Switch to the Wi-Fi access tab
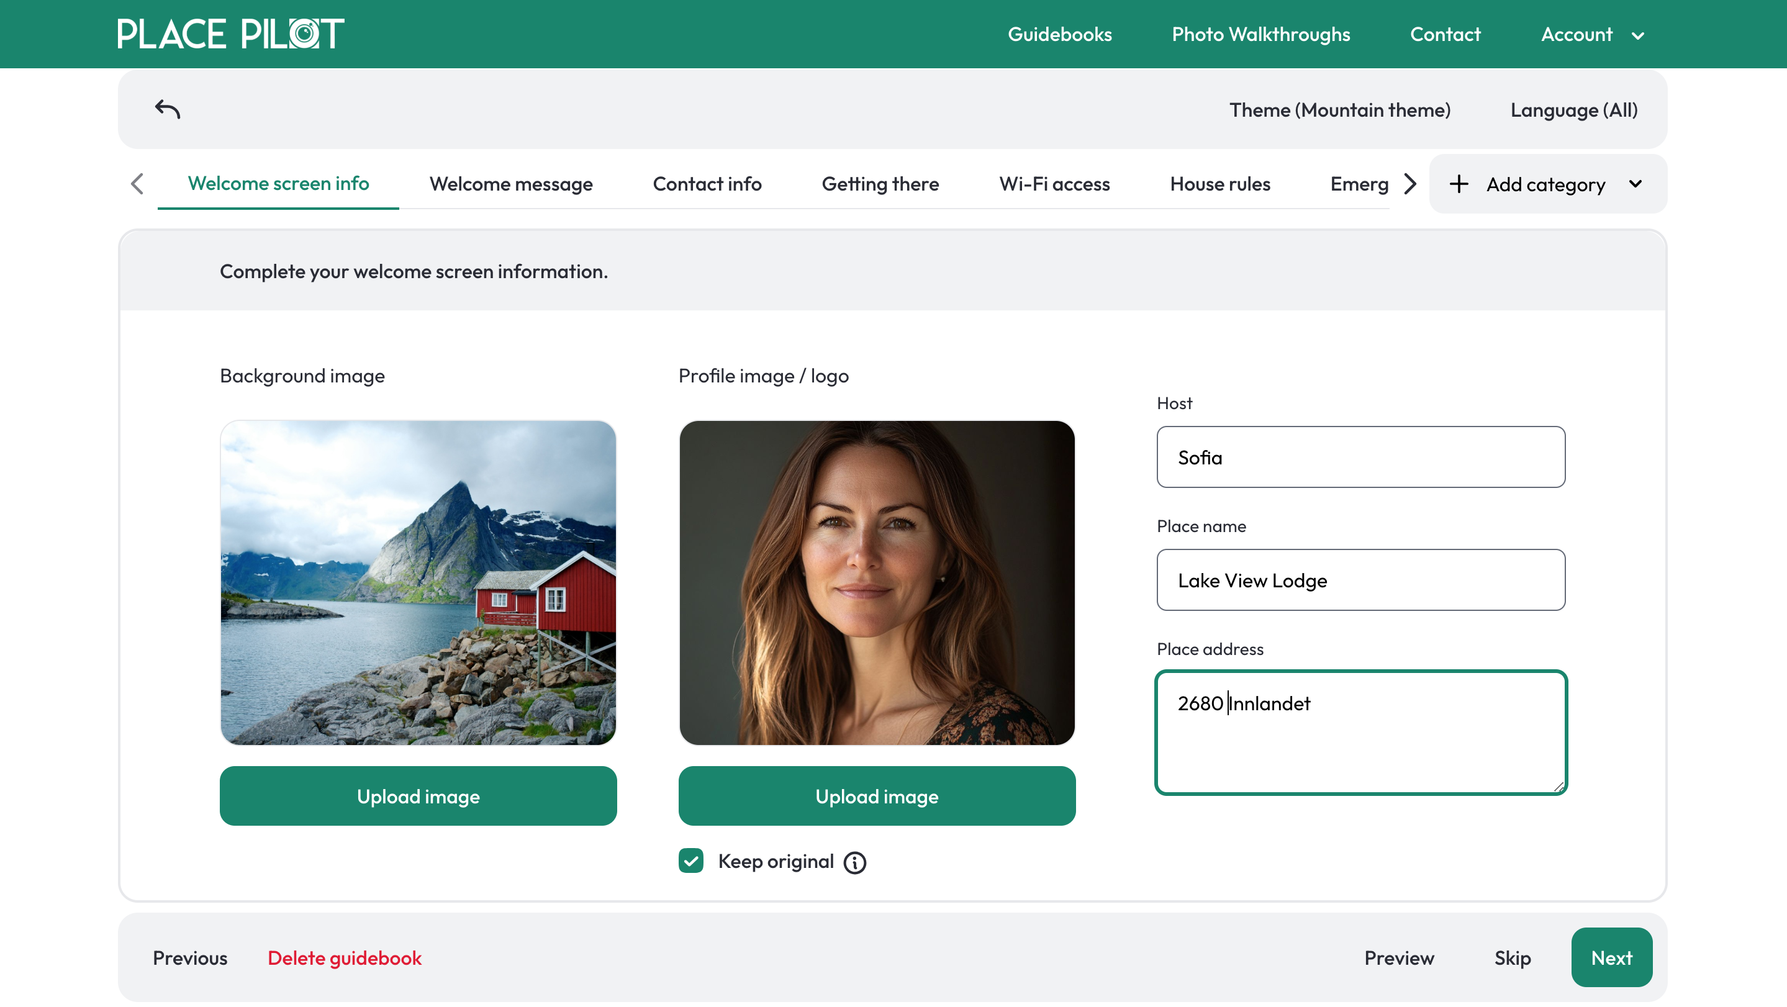This screenshot has height=1007, width=1787. 1054,184
